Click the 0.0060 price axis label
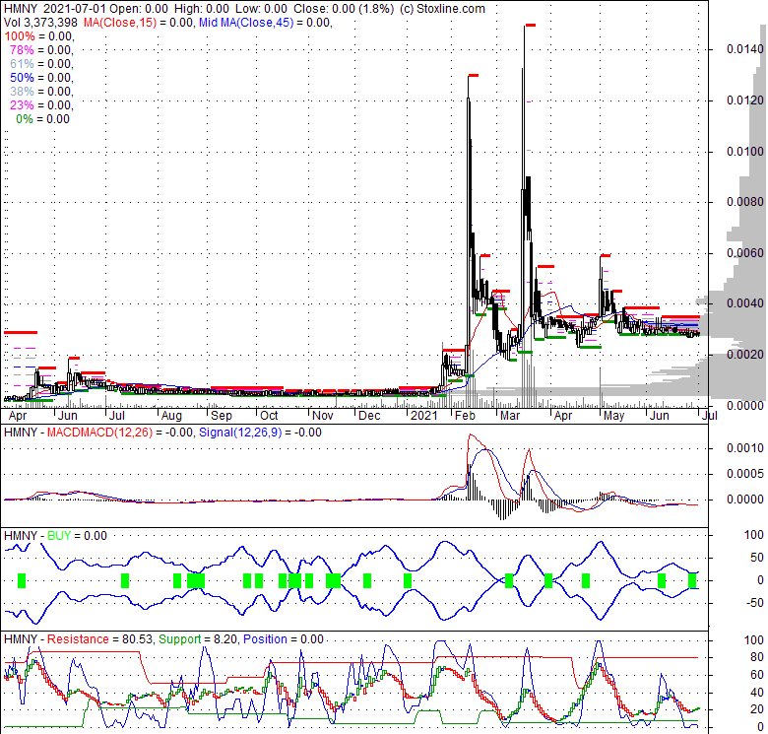The height and width of the screenshot is (734, 768). 745,253
